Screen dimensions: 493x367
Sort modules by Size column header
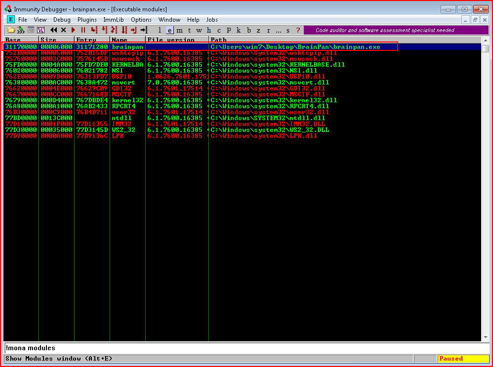point(57,40)
